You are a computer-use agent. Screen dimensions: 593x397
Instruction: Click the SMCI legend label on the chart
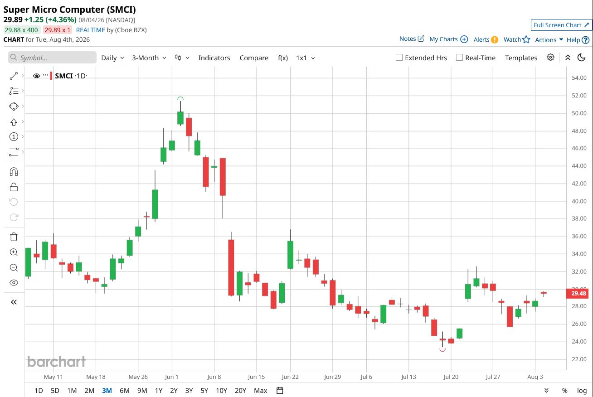64,76
